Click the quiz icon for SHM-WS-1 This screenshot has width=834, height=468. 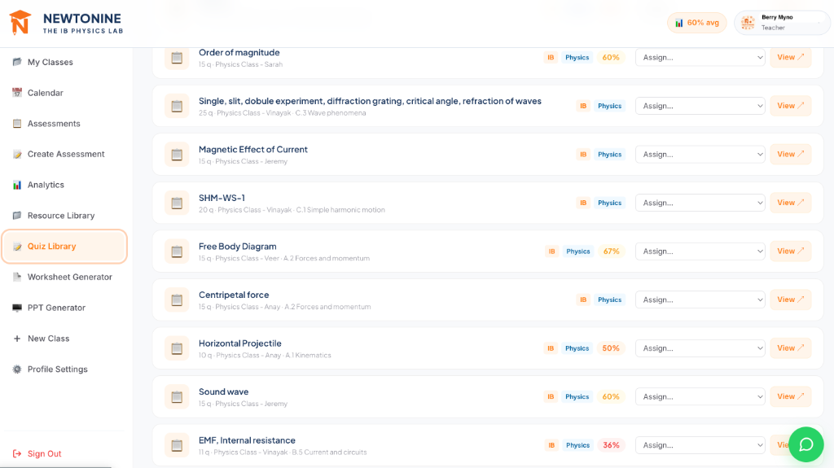[177, 203]
